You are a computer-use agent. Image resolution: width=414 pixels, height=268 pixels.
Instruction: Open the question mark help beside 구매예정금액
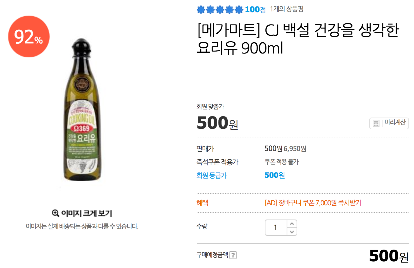pyautogui.click(x=233, y=255)
